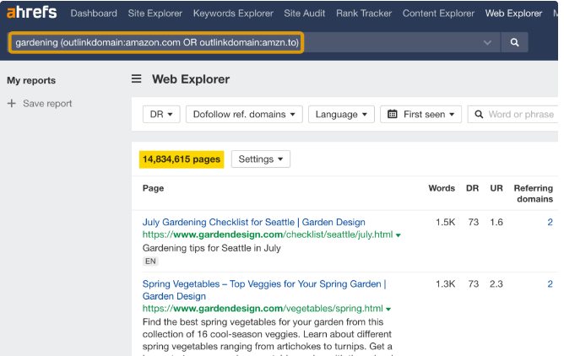This screenshot has height=356, width=564.
Task: Switch to Rank Tracker in top navigation
Action: click(366, 13)
